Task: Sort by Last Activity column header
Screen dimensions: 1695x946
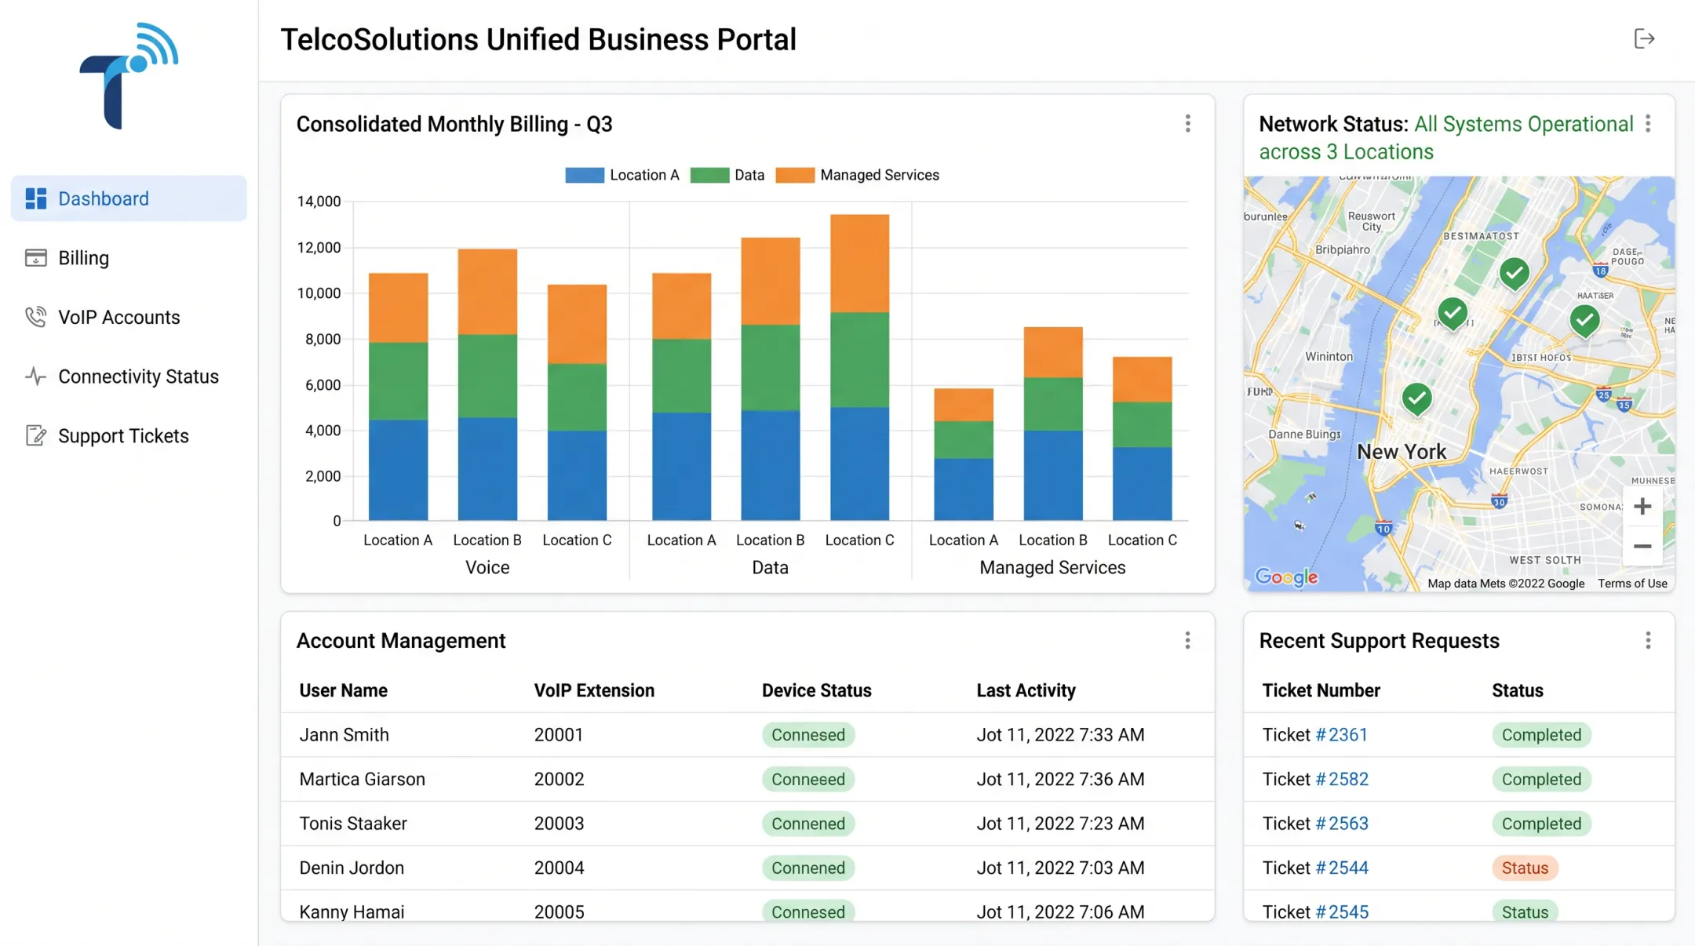Action: (x=1026, y=690)
